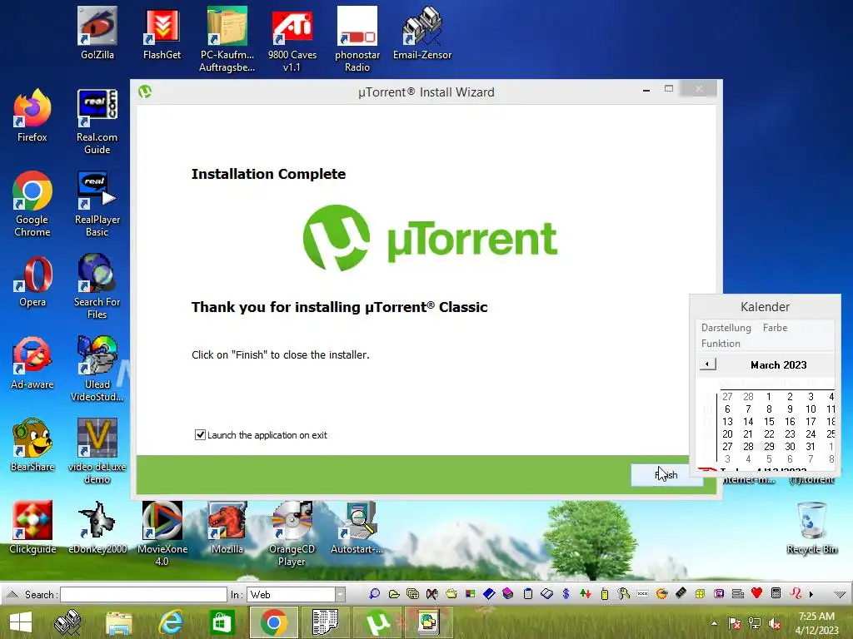Open phonostar Radio shortcut
Viewport: 853px width, 639px height.
coord(357,40)
